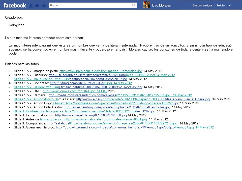This screenshot has height=181, width=242.
Task: Open timeinc morales_1207.jpg link
Action: tap(110, 111)
